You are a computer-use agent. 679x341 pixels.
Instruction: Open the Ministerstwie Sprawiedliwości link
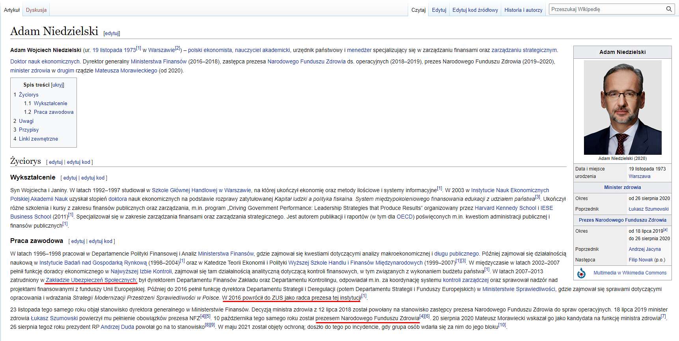click(x=519, y=289)
